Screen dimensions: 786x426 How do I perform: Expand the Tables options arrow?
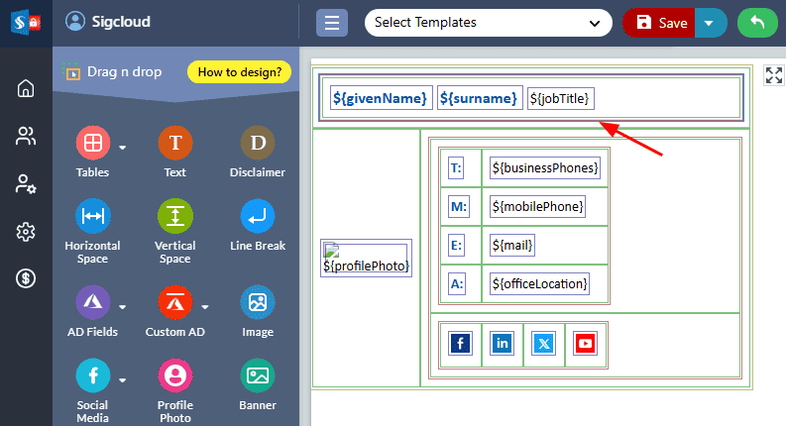click(x=123, y=148)
